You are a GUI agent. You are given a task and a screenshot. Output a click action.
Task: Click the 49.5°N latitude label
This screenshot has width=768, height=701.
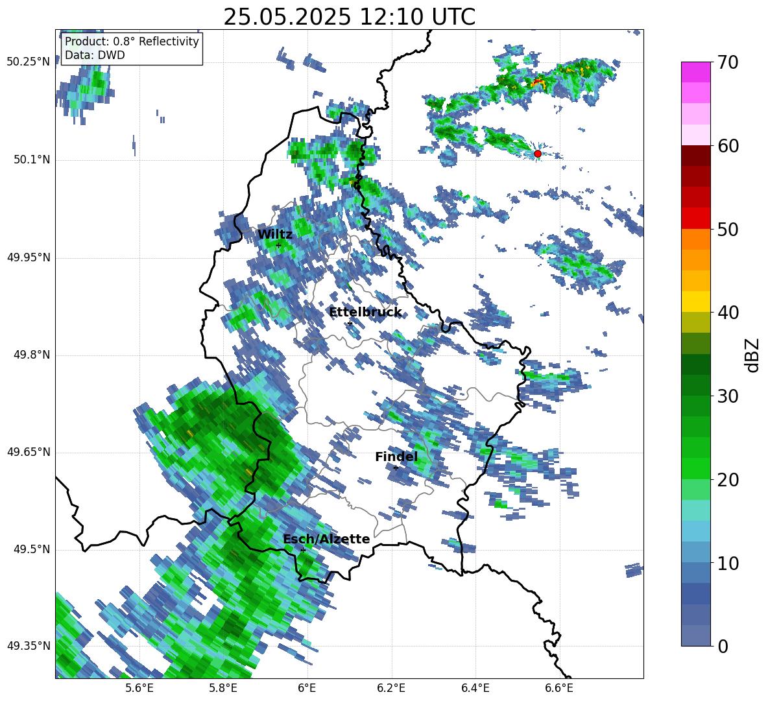32,549
